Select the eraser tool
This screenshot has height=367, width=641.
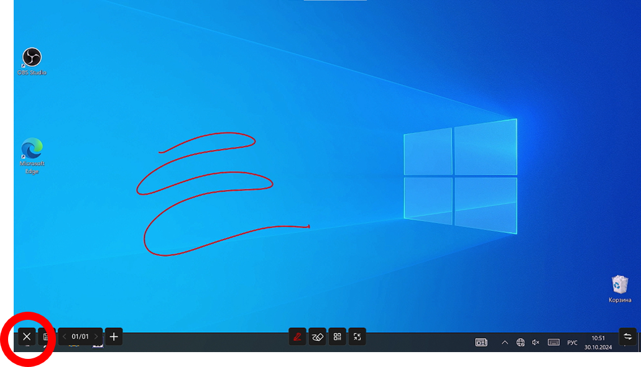point(317,337)
